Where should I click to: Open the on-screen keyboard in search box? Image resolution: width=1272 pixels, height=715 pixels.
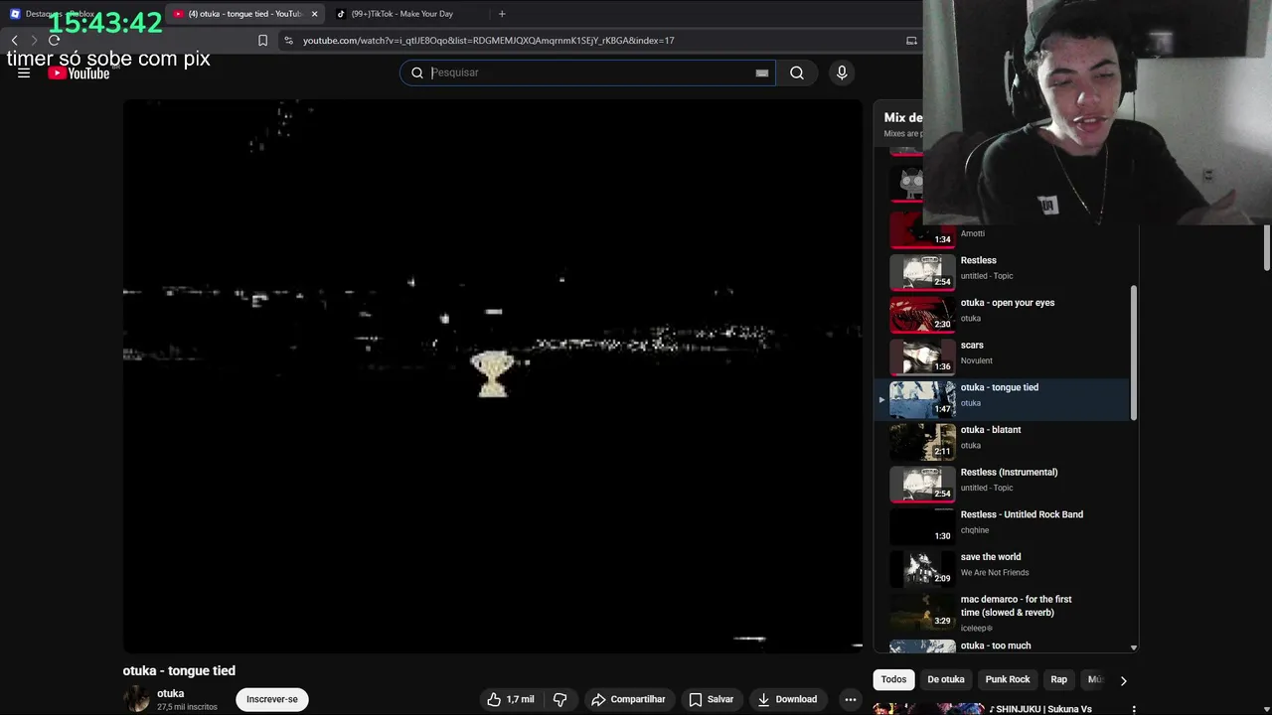tap(762, 72)
